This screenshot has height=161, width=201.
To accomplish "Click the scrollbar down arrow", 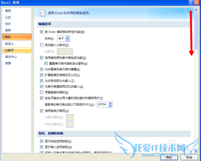I will click(196, 151).
